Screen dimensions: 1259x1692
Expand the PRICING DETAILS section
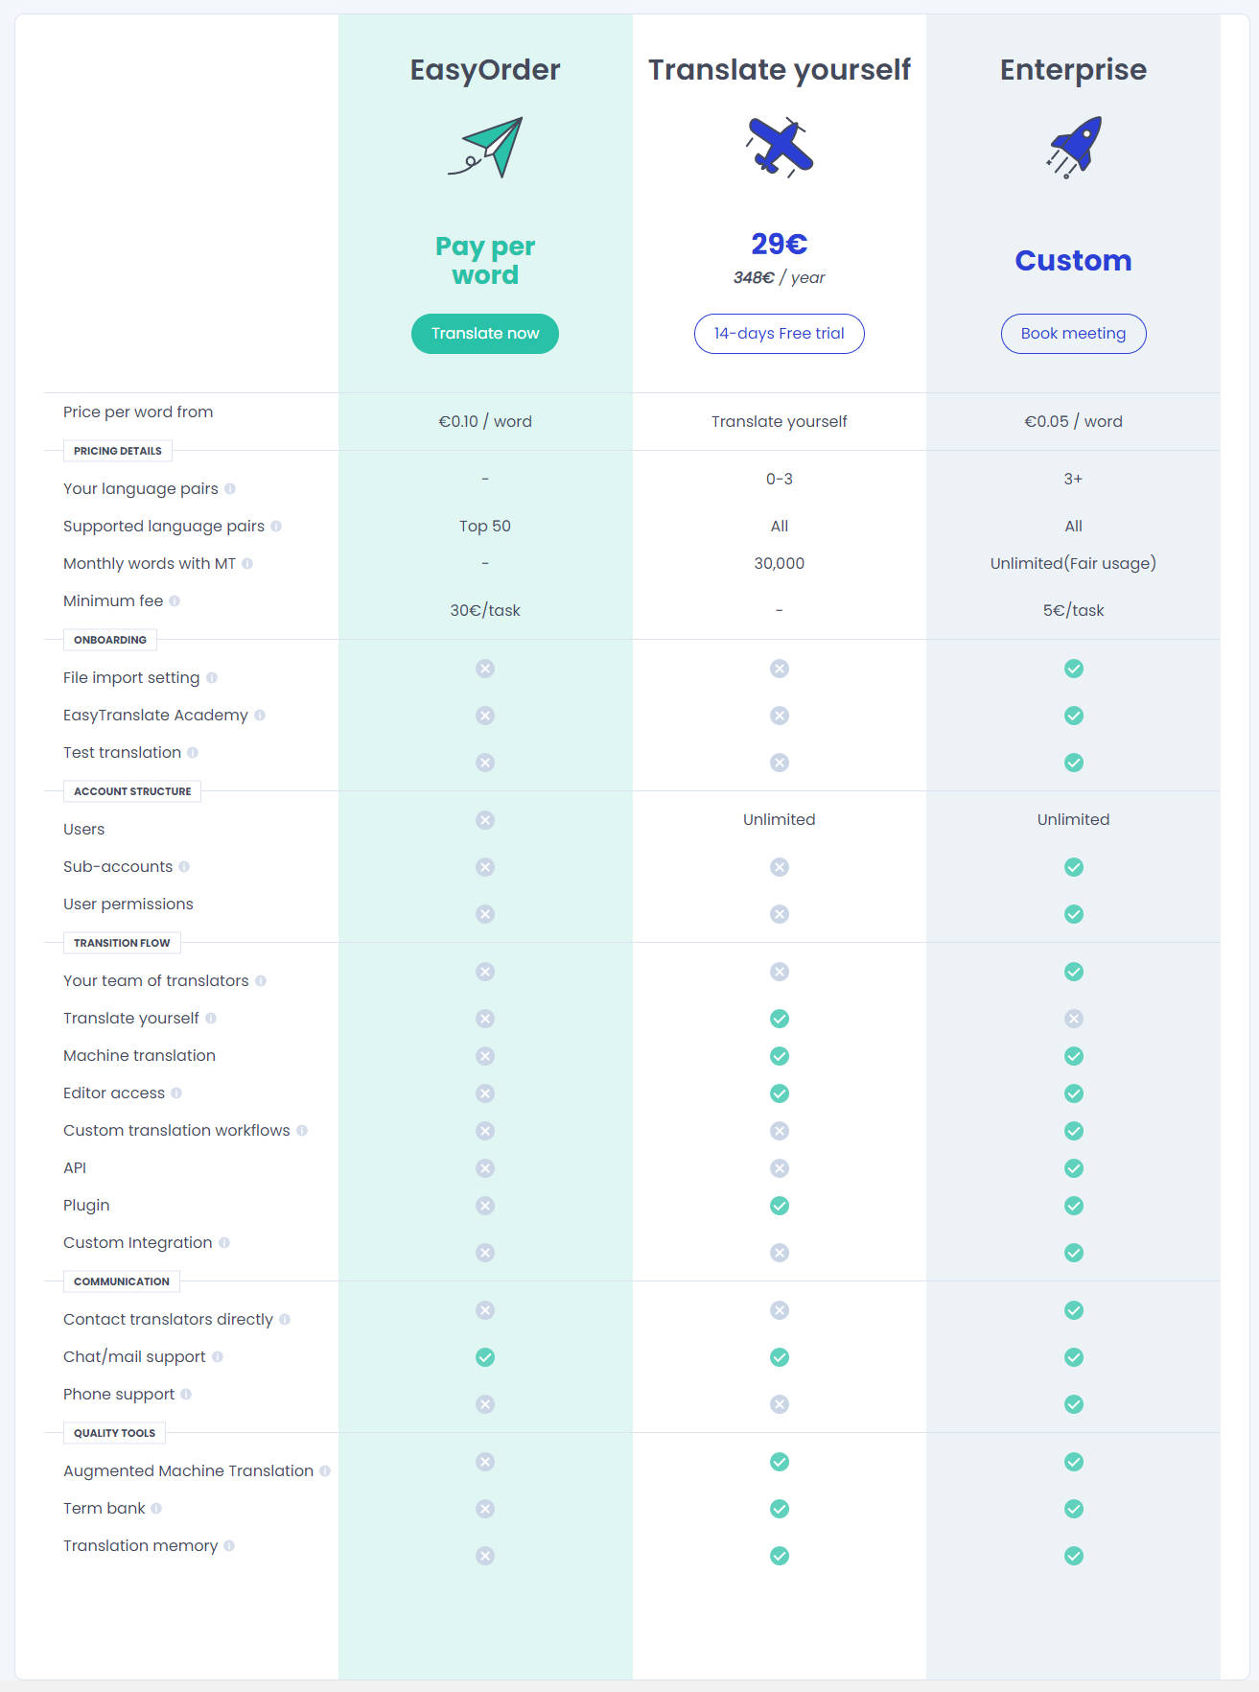click(x=117, y=450)
